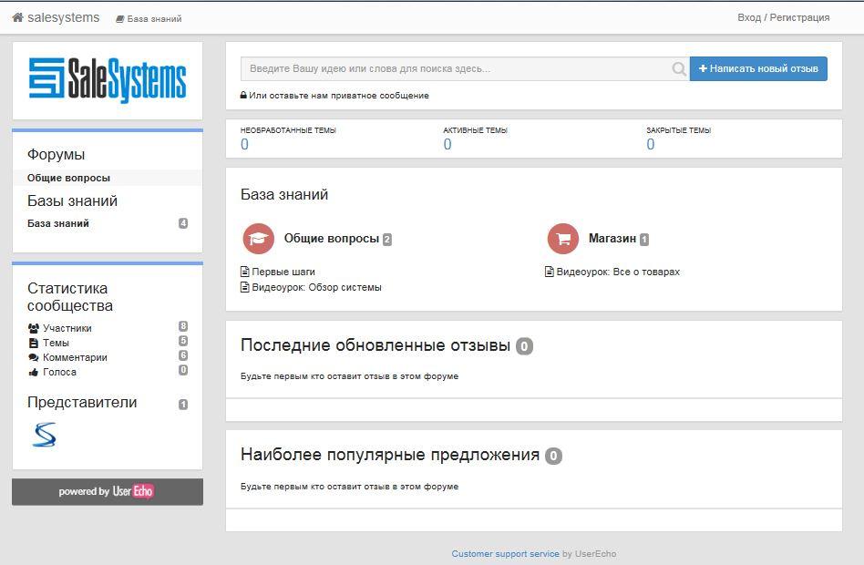Click document icon beside Первые шаги

click(245, 272)
